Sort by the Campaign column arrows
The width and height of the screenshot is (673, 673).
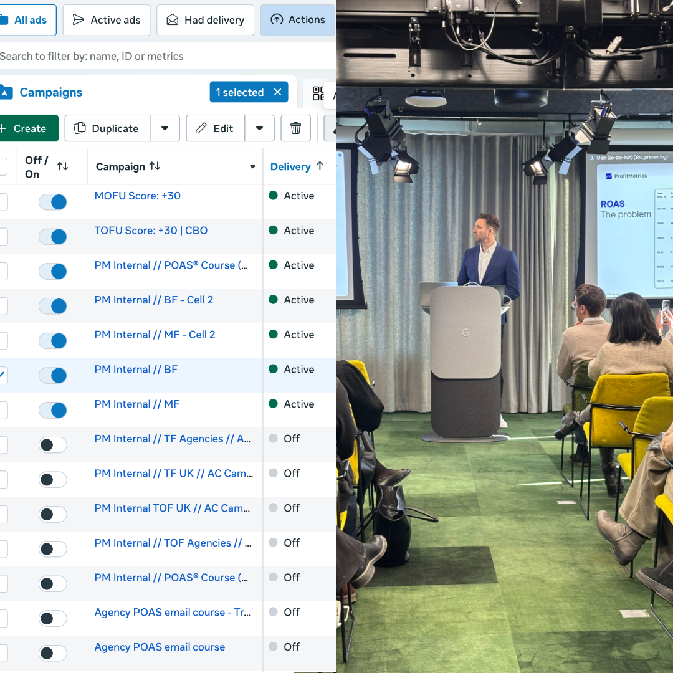(x=155, y=166)
